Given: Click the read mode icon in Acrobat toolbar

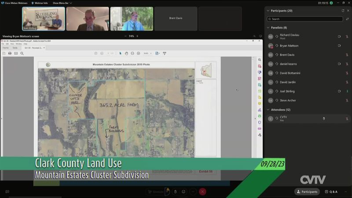Looking at the screenshot, I should pos(165,53).
